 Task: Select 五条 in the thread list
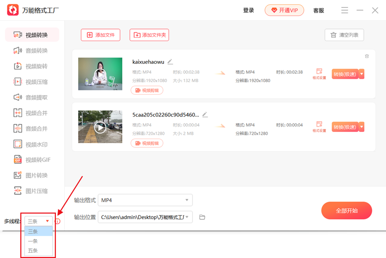click(39, 251)
